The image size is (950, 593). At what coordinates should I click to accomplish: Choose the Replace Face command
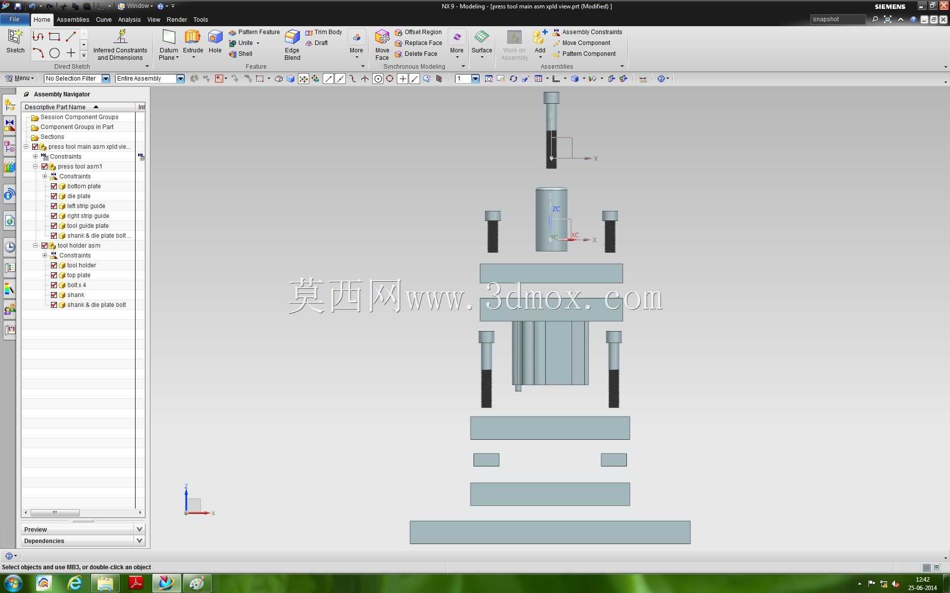[419, 43]
